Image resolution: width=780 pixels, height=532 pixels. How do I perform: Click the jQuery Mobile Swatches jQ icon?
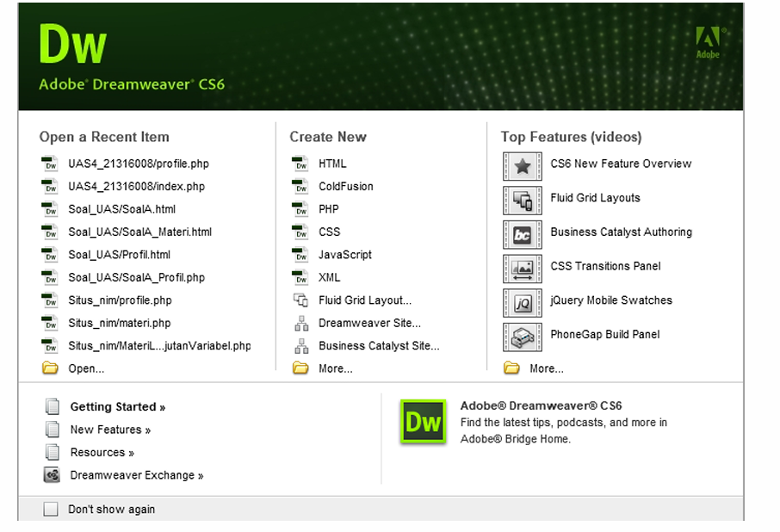tap(523, 303)
